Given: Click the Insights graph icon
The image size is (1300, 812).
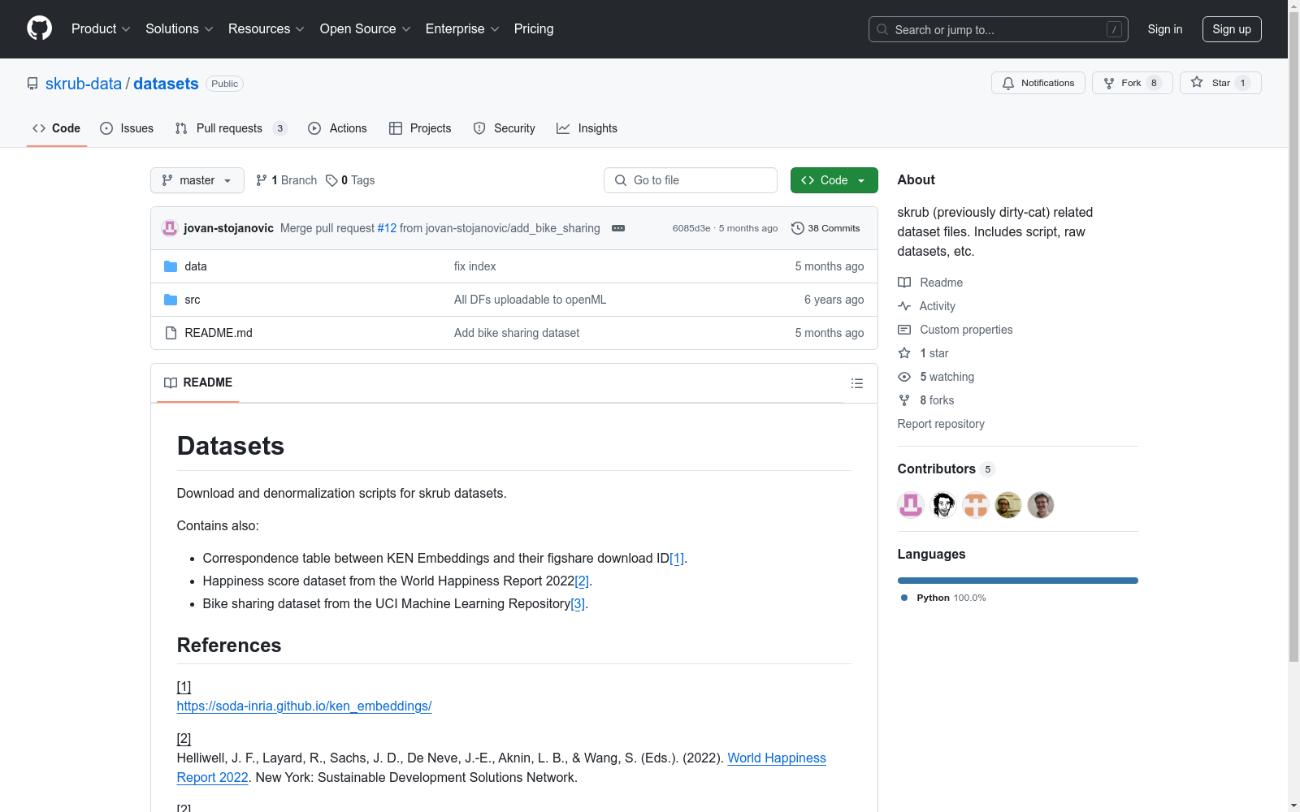Looking at the screenshot, I should (563, 128).
